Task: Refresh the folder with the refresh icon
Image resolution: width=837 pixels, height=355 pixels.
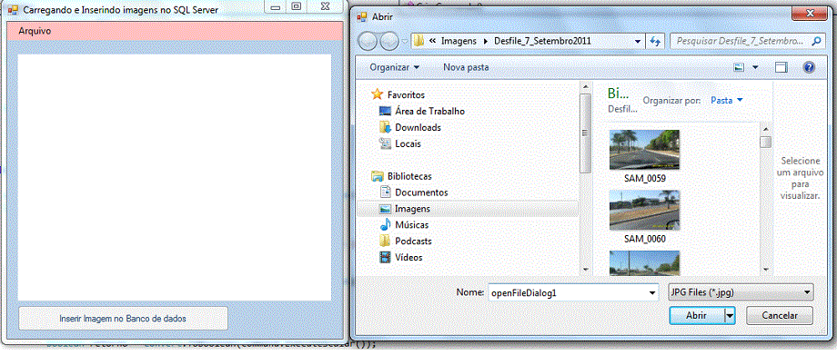Action: [x=656, y=41]
